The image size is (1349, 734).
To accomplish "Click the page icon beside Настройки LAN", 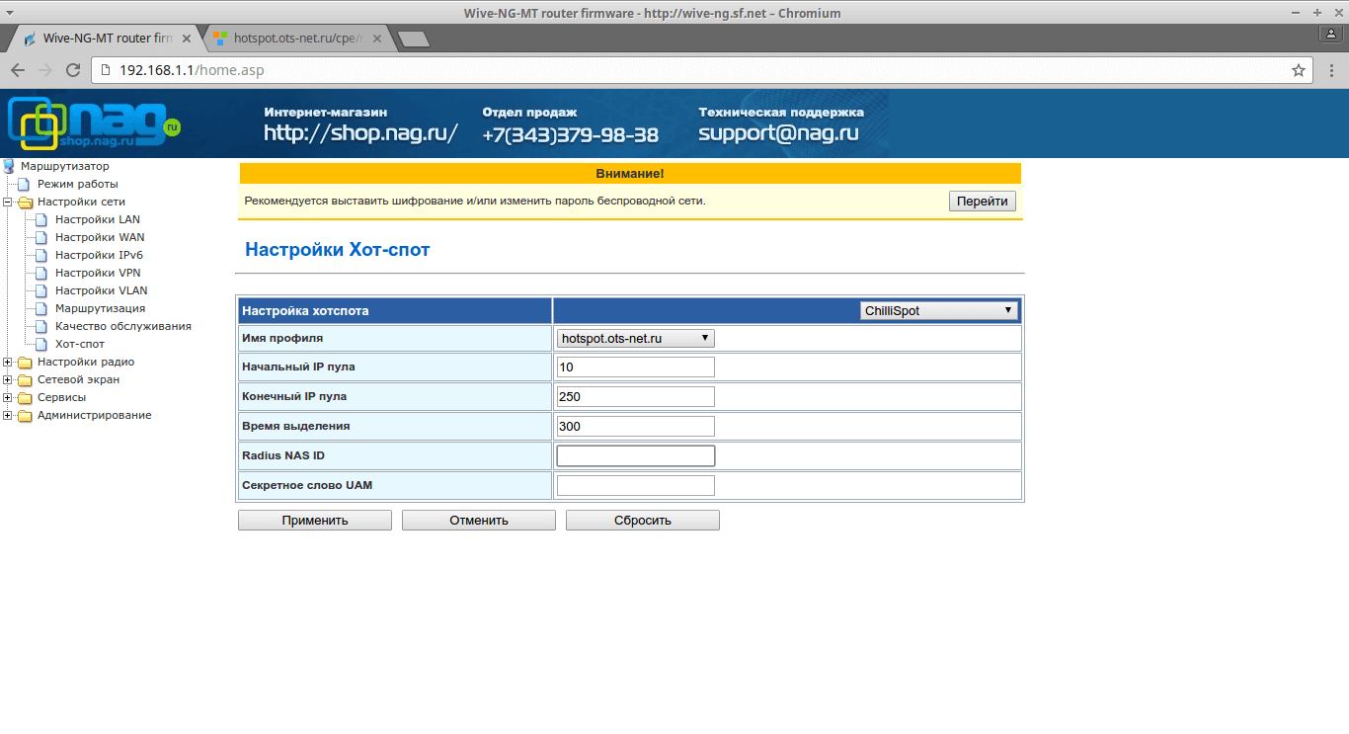I will coord(41,219).
